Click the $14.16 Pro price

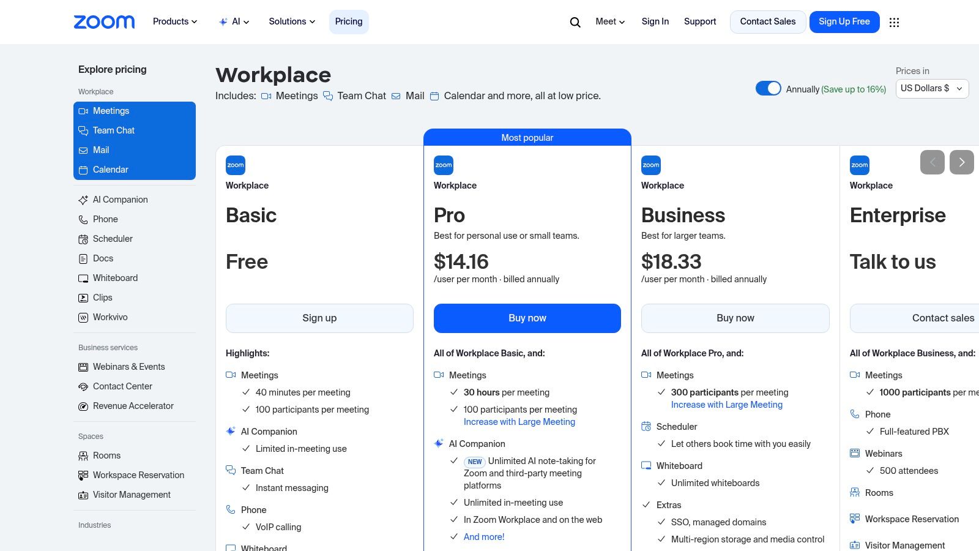(461, 262)
